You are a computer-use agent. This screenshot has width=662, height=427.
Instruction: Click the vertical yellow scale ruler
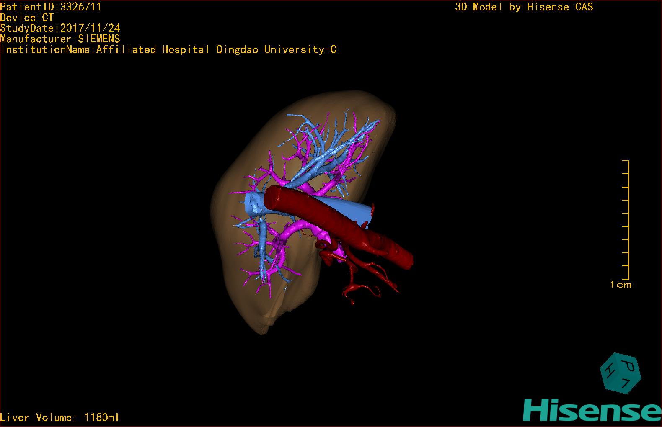(x=628, y=220)
